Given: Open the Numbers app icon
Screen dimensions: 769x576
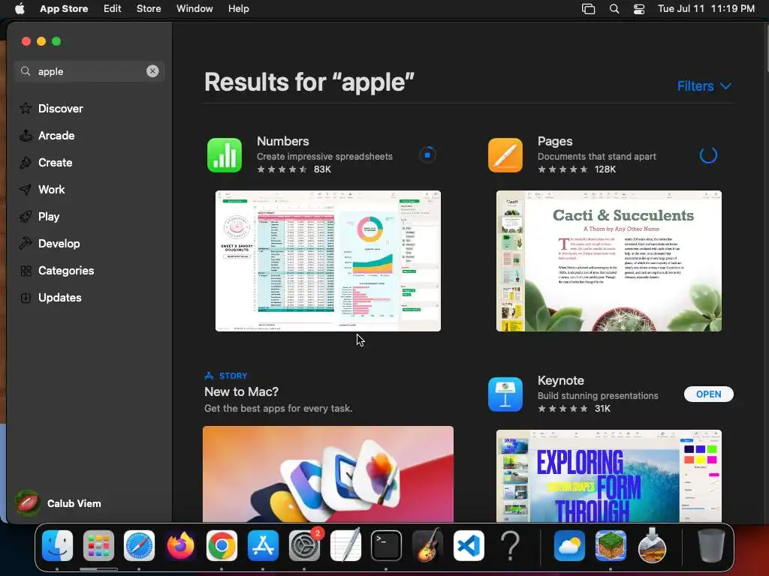Looking at the screenshot, I should (x=225, y=155).
